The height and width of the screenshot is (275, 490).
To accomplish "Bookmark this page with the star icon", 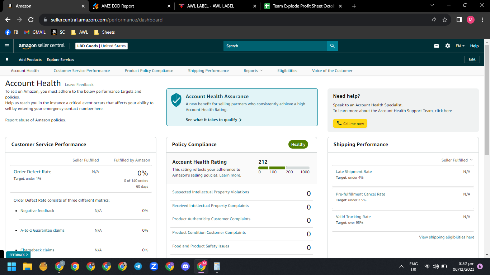I will click(445, 20).
